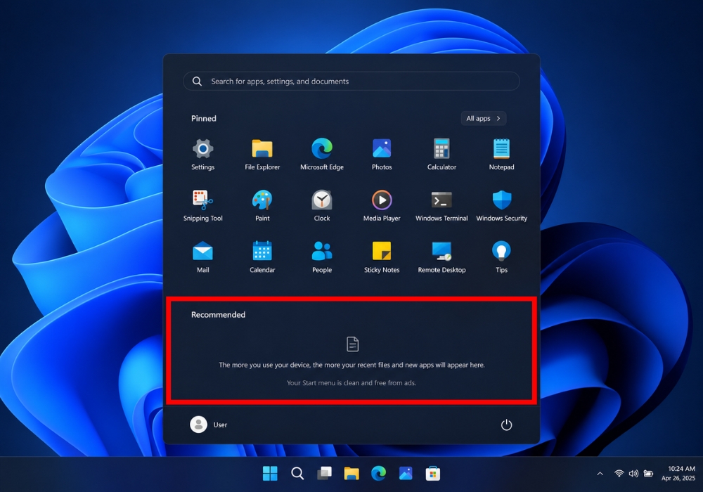This screenshot has height=492, width=703.
Task: Open the Paint app
Action: coord(262,206)
